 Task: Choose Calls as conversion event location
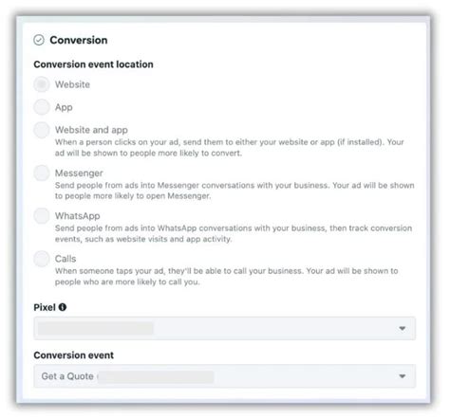[42, 259]
